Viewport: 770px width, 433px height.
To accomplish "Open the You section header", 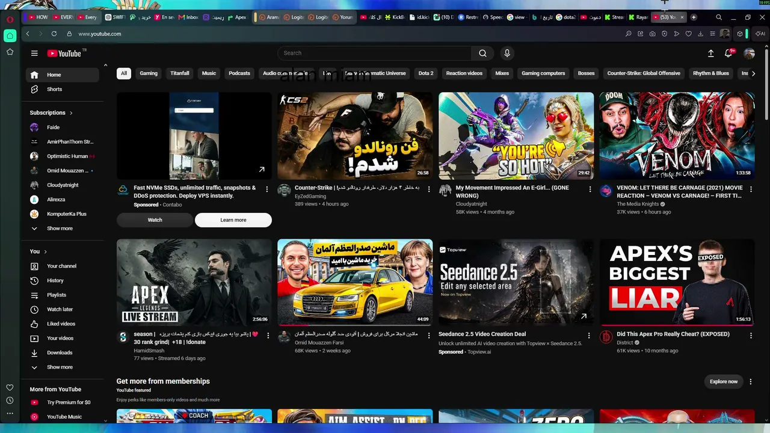I will (38, 251).
